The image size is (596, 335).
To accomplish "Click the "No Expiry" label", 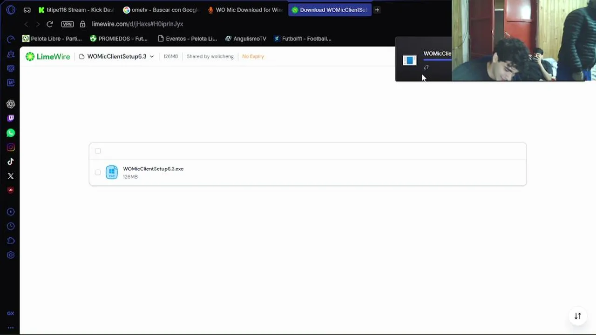I will pos(253,56).
